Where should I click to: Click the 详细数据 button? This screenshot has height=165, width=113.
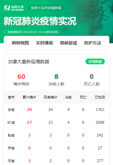pyautogui.click(x=95, y=61)
